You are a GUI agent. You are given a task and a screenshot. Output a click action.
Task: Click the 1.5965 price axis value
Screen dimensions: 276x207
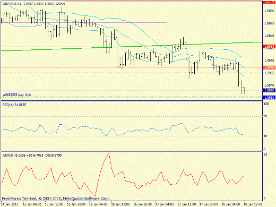point(269,73)
